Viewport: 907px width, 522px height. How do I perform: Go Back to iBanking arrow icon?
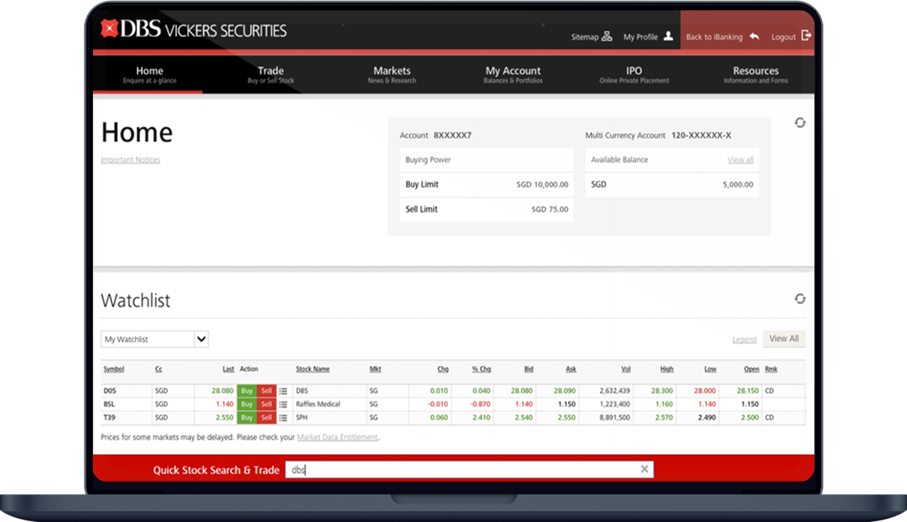point(754,36)
